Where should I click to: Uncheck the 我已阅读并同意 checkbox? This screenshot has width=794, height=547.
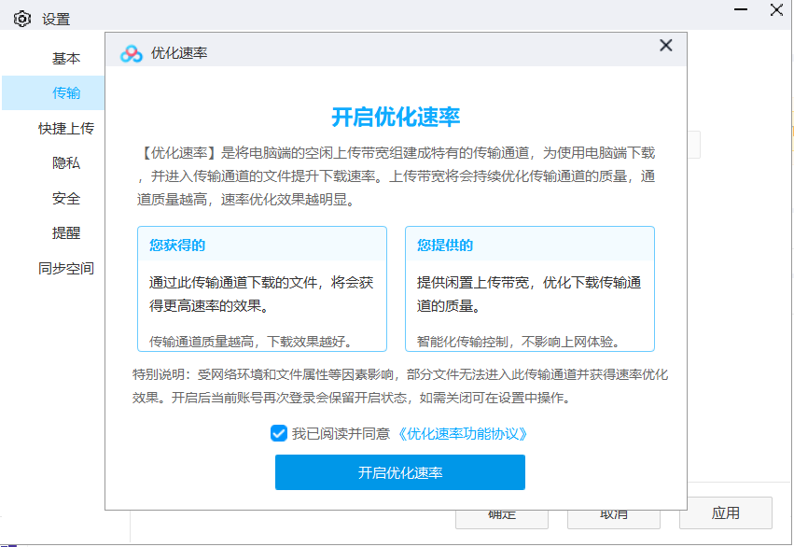(x=278, y=433)
